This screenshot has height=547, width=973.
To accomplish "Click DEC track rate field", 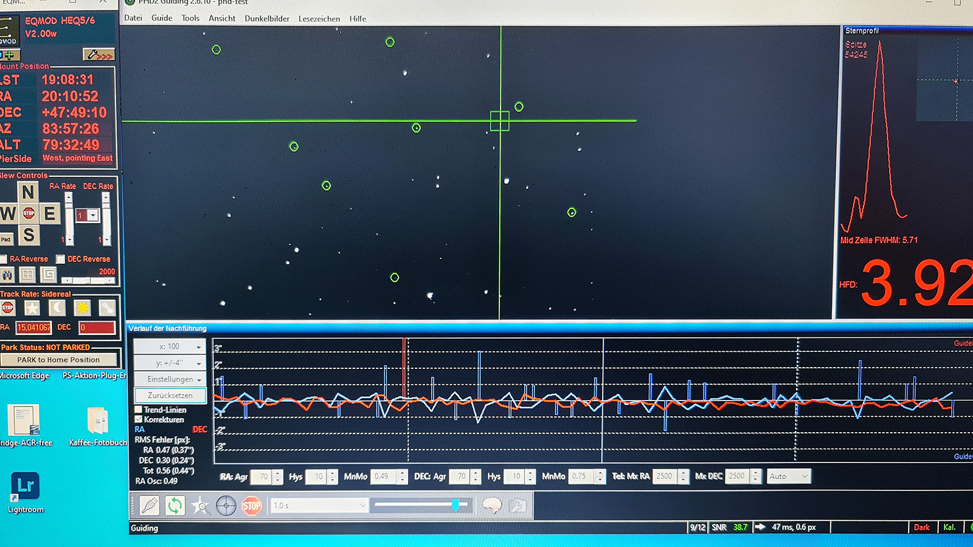I will pos(97,328).
